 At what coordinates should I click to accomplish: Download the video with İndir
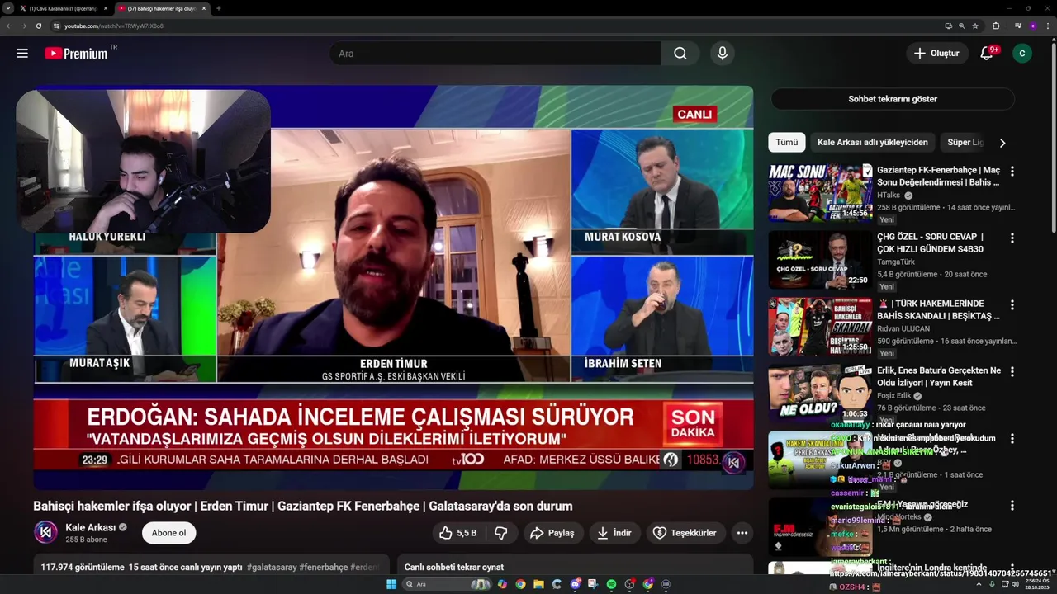615,533
